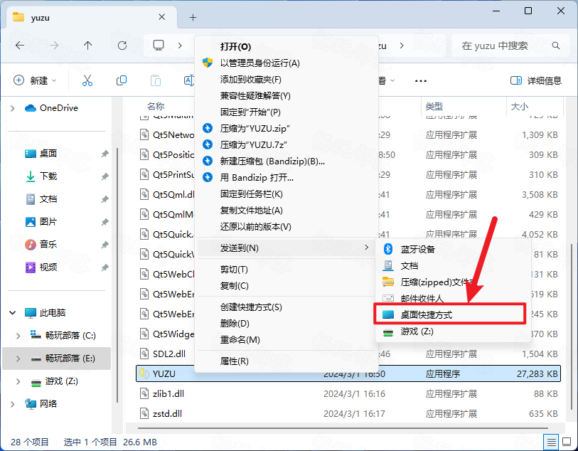Image resolution: width=578 pixels, height=451 pixels.
Task: Close the yuzu tab
Action: (161, 17)
